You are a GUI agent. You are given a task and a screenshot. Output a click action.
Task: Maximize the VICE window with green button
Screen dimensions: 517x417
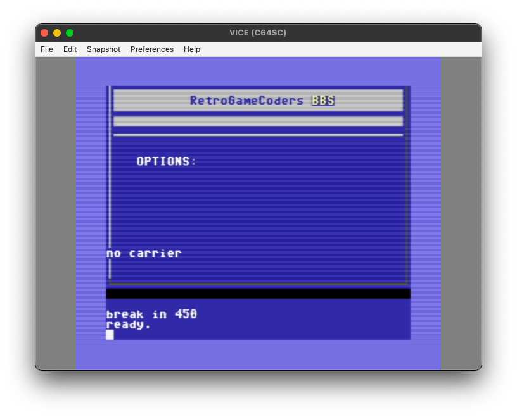tap(70, 33)
